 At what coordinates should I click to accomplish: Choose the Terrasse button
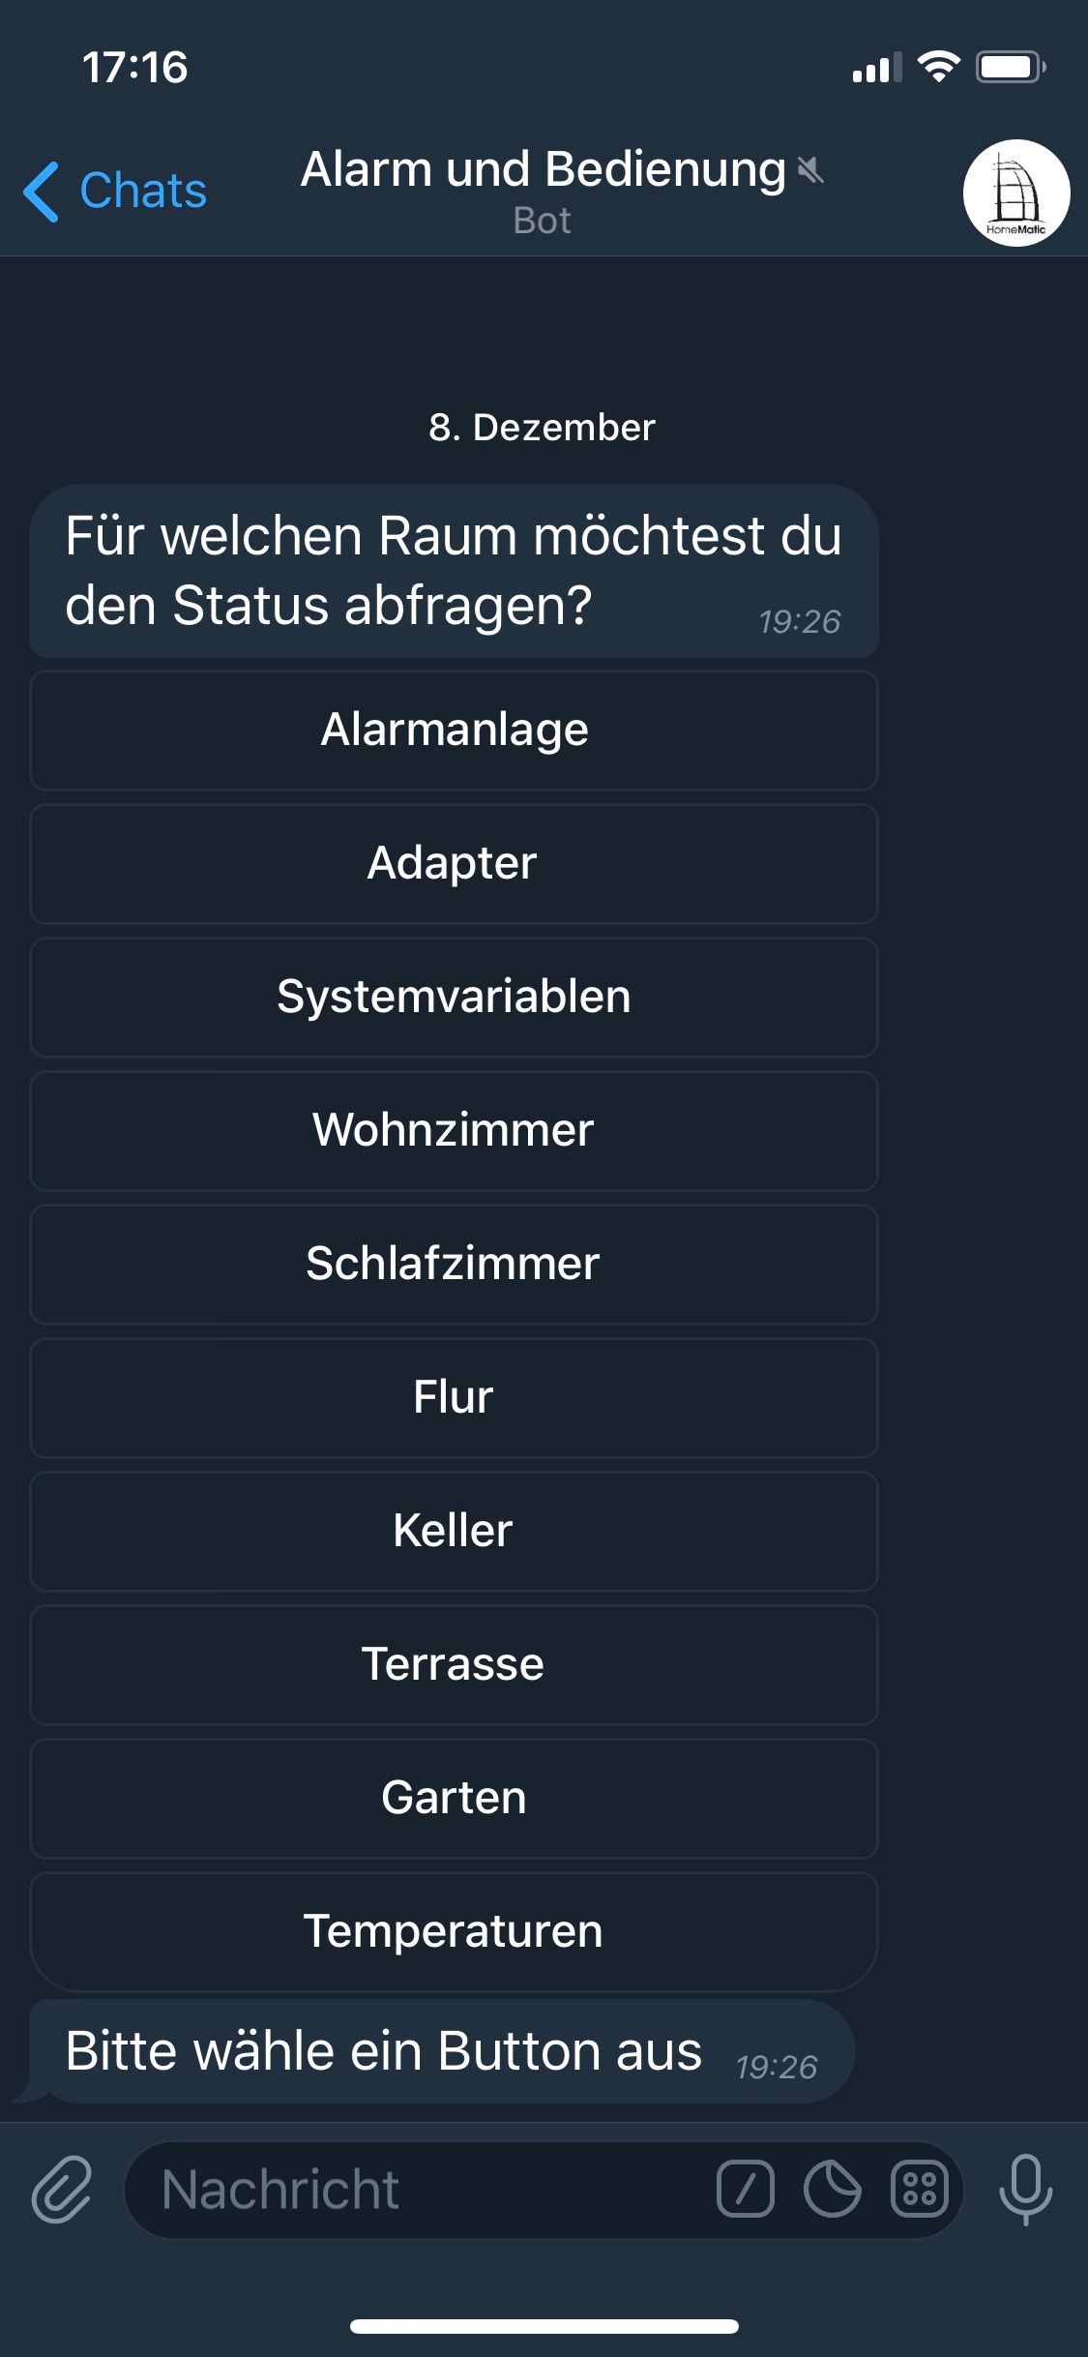tap(454, 1664)
